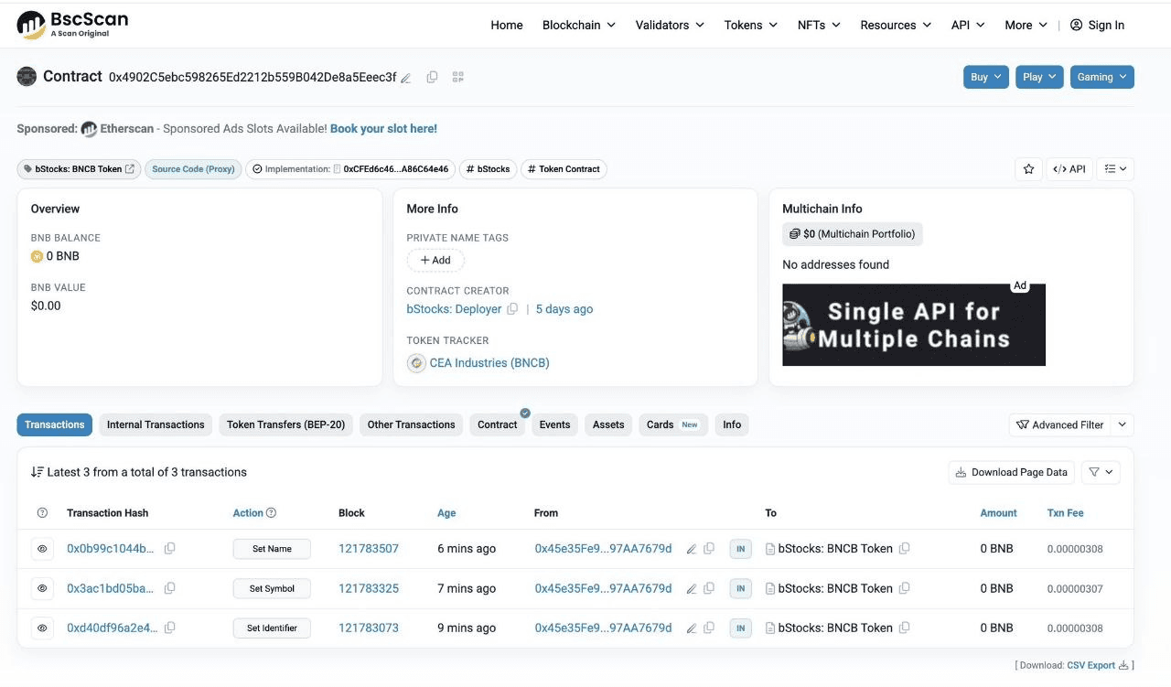Edit tag for sender in Set Symbol row

pyautogui.click(x=692, y=589)
